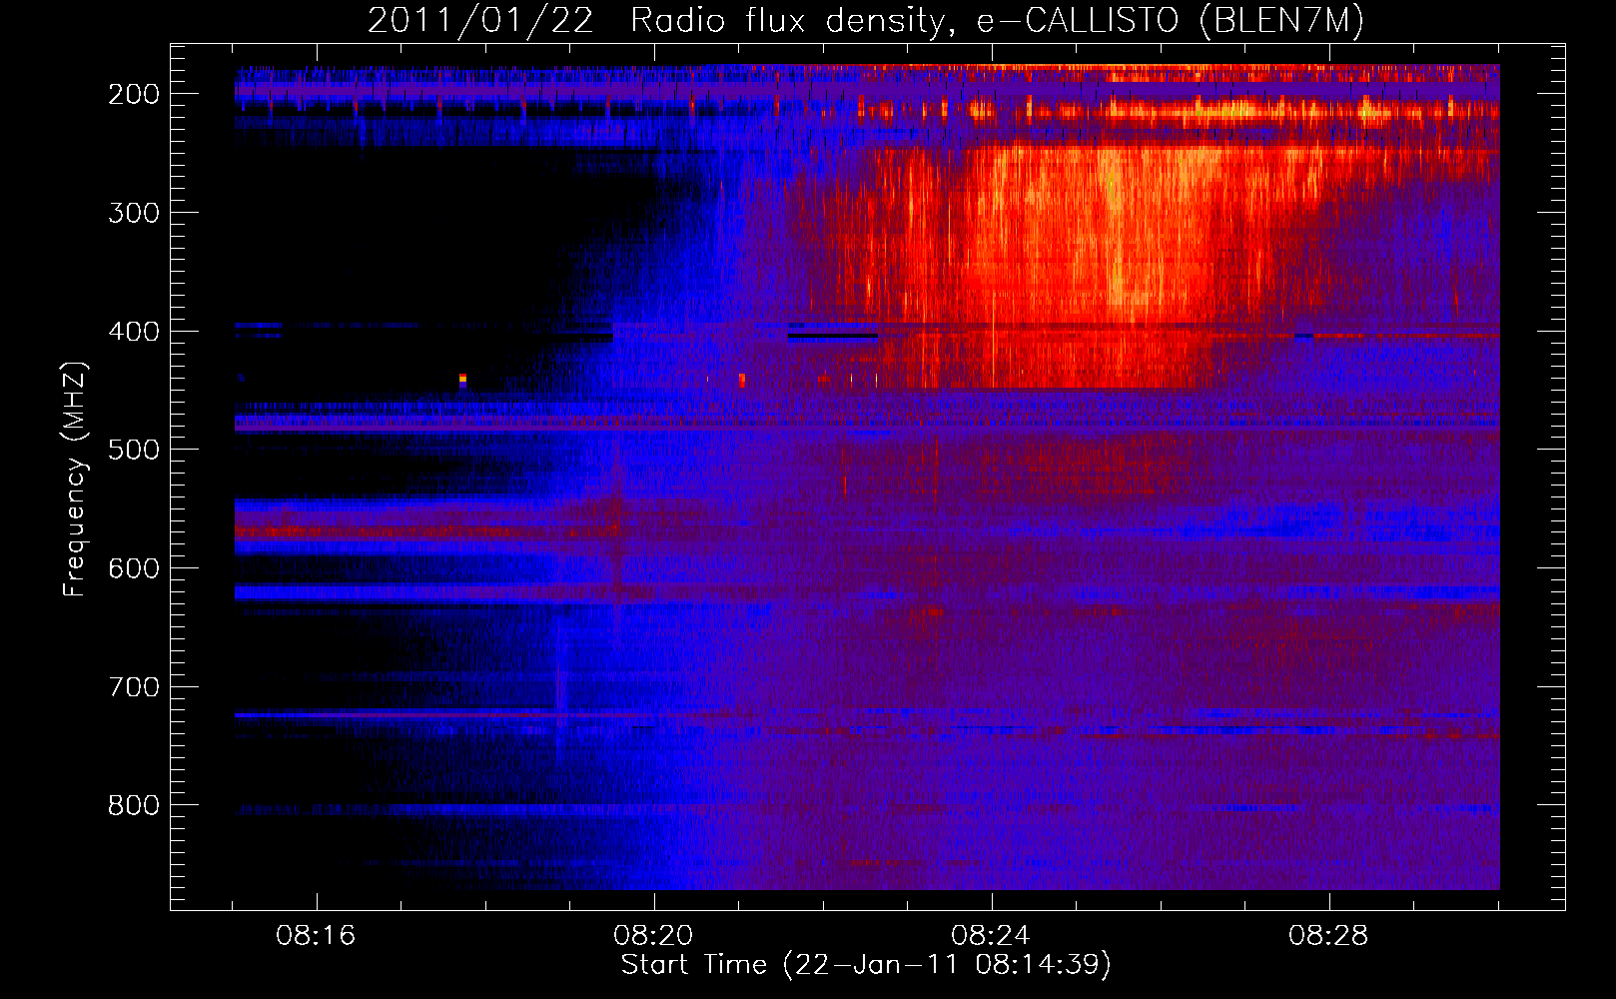This screenshot has height=999, width=1616.
Task: Click the 'Start Time (22-Jan-11 08:14:39)' axis title
Action: [866, 965]
